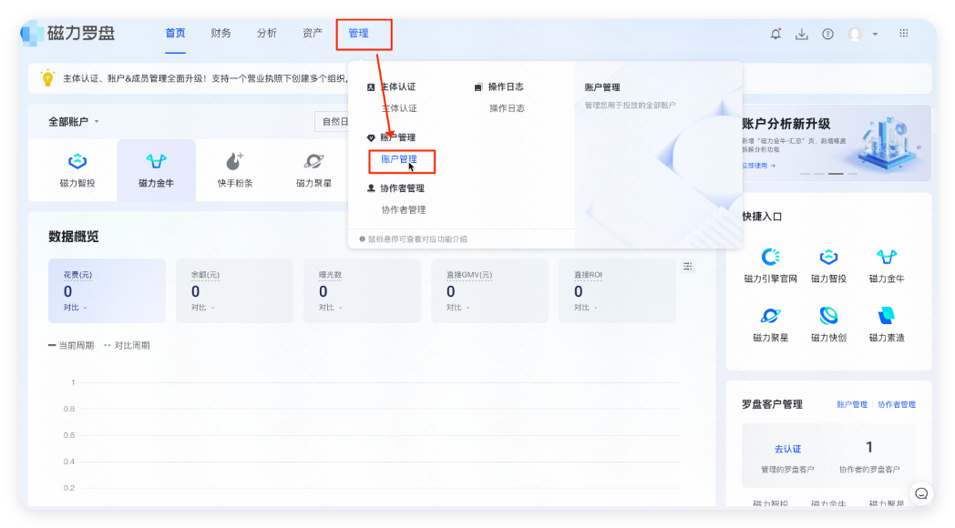
Task: Open the apps grid icon
Action: coord(904,34)
